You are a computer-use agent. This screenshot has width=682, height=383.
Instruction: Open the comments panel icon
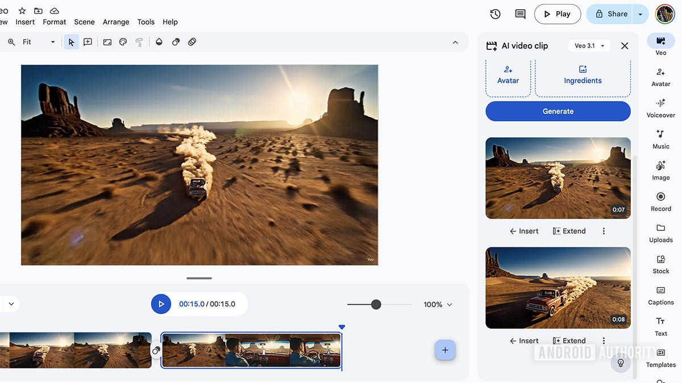point(520,14)
